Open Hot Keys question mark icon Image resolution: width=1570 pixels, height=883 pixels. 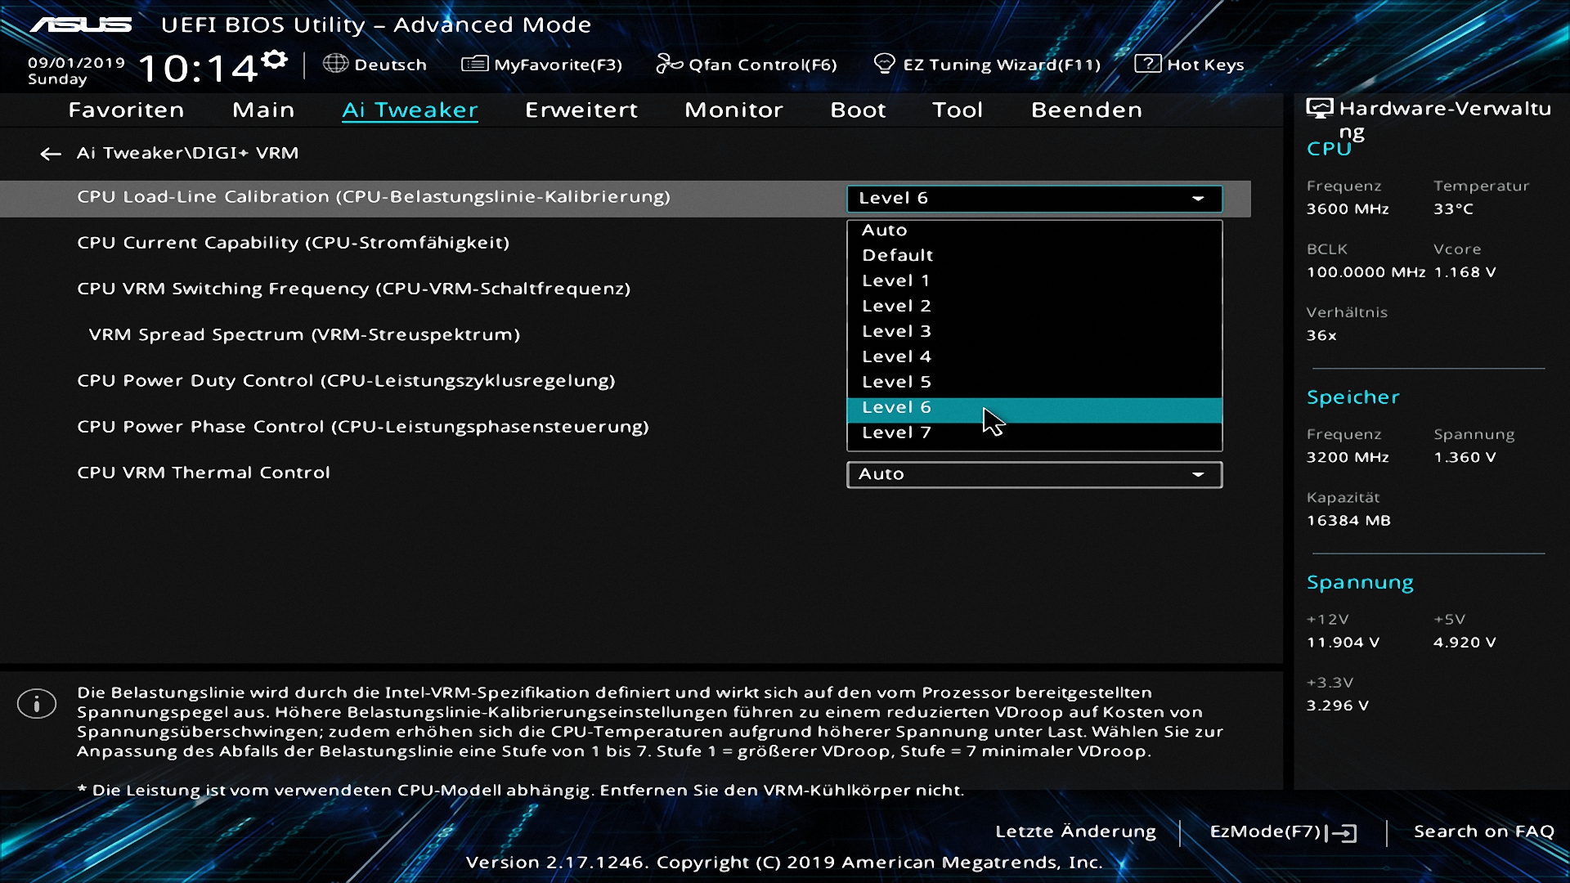click(1147, 64)
